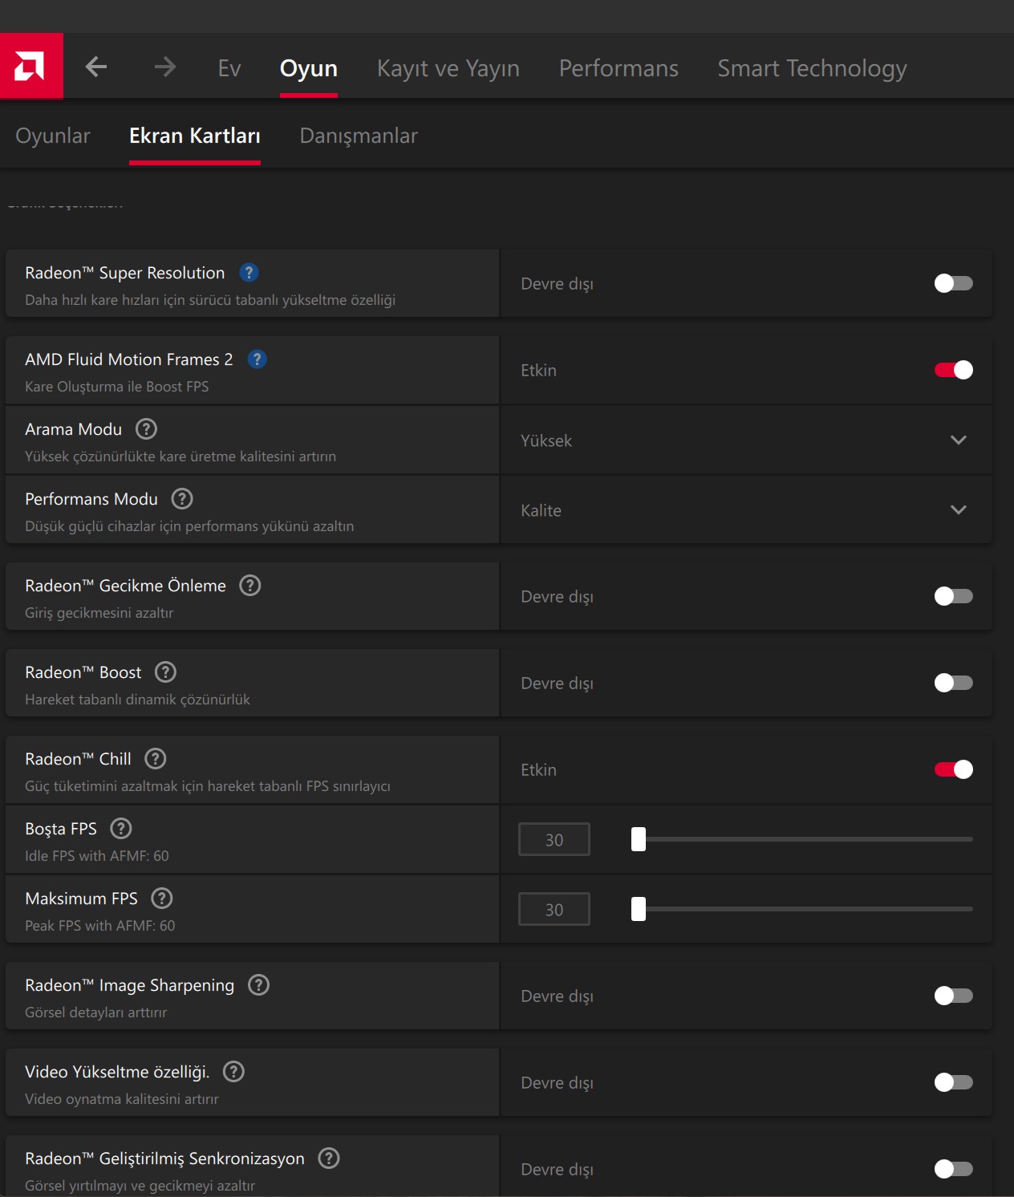The height and width of the screenshot is (1197, 1014).
Task: Click the AMD logo icon
Action: coord(31,66)
